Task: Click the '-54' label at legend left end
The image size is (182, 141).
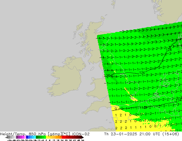Action: pyautogui.click(x=9, y=140)
